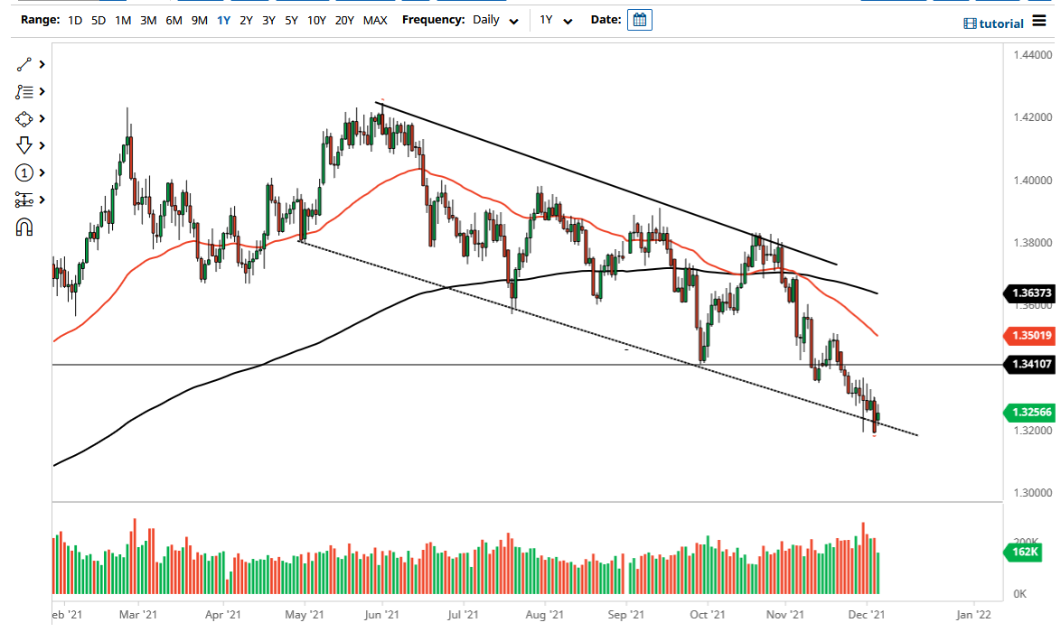Viewport: 1061px width, 632px height.
Task: Open the measurement drawing tool
Action: (x=24, y=199)
